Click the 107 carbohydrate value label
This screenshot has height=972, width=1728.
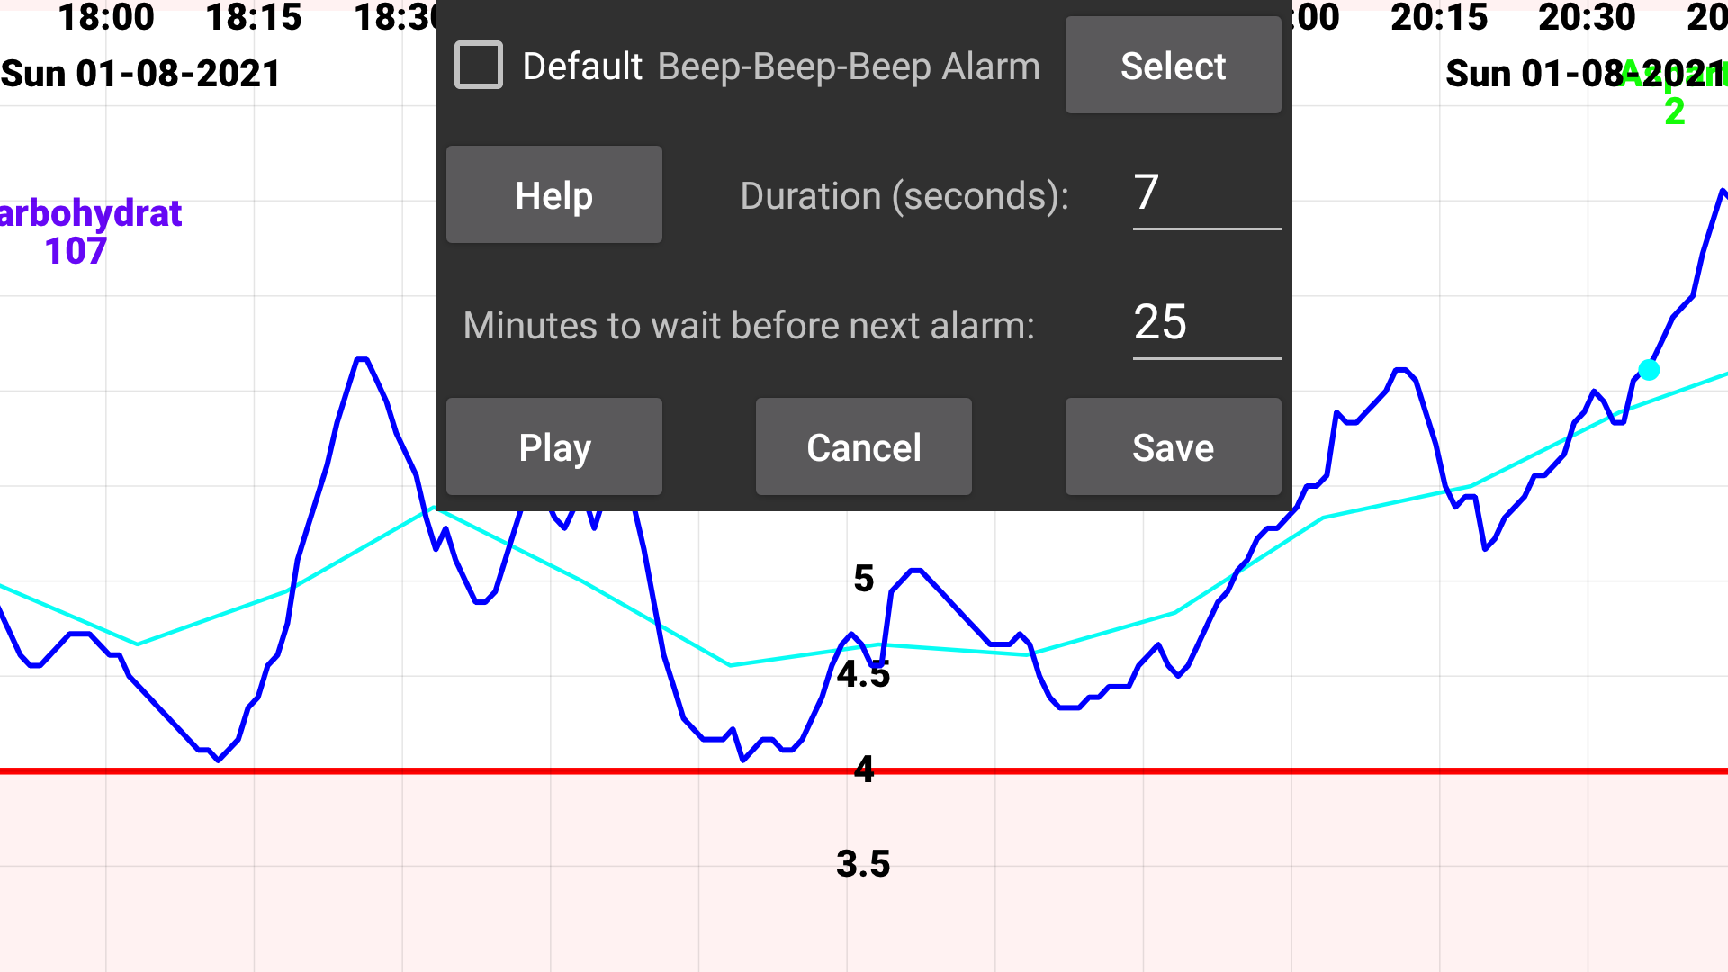[x=75, y=250]
